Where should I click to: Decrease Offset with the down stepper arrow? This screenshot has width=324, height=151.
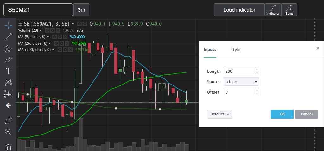tap(257, 94)
